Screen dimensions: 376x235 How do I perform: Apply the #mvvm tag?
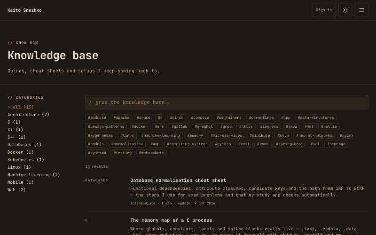coord(283,135)
